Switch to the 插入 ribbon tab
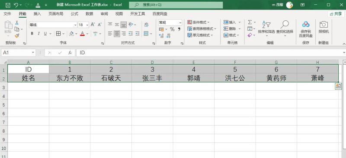346x158 pixels. (x=37, y=14)
